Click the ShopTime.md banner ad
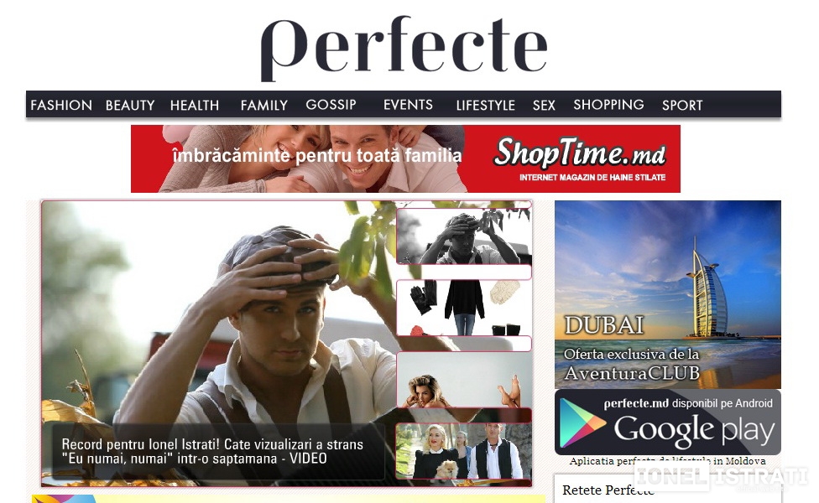Screen dimensions: 819x503 405,158
